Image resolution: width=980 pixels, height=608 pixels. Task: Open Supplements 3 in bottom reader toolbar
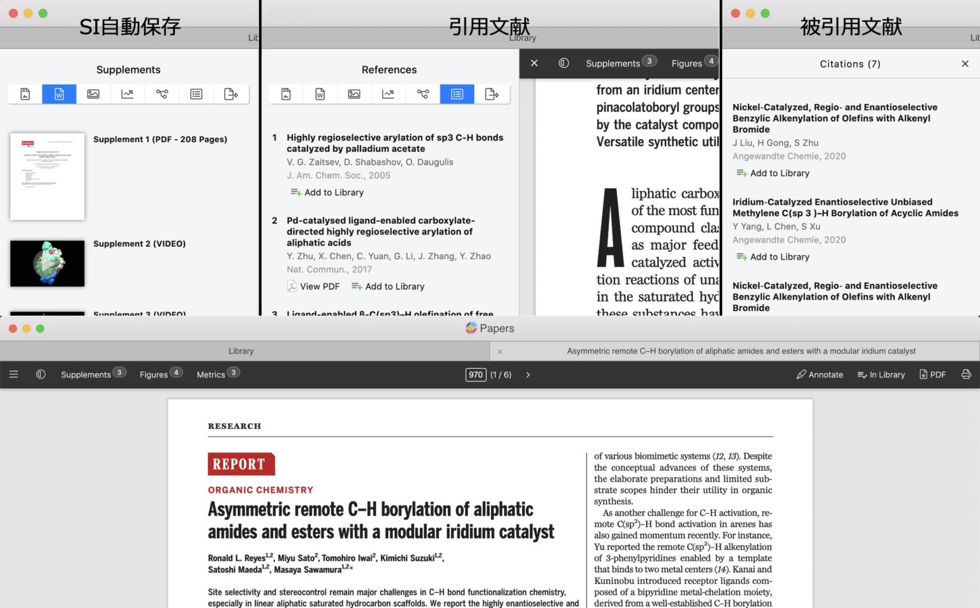point(93,374)
